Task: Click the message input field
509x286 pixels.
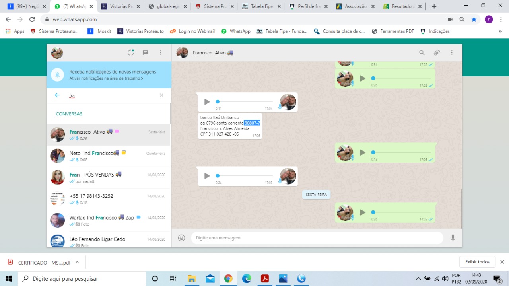Action: coord(317,238)
